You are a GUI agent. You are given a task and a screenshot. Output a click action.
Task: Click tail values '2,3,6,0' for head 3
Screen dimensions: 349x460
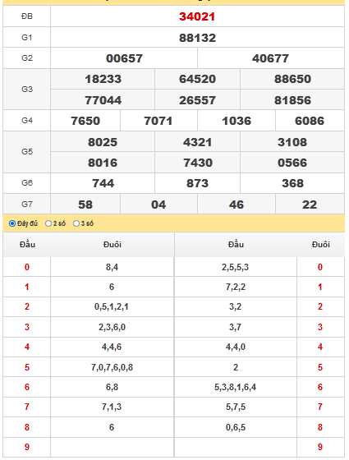click(x=112, y=327)
